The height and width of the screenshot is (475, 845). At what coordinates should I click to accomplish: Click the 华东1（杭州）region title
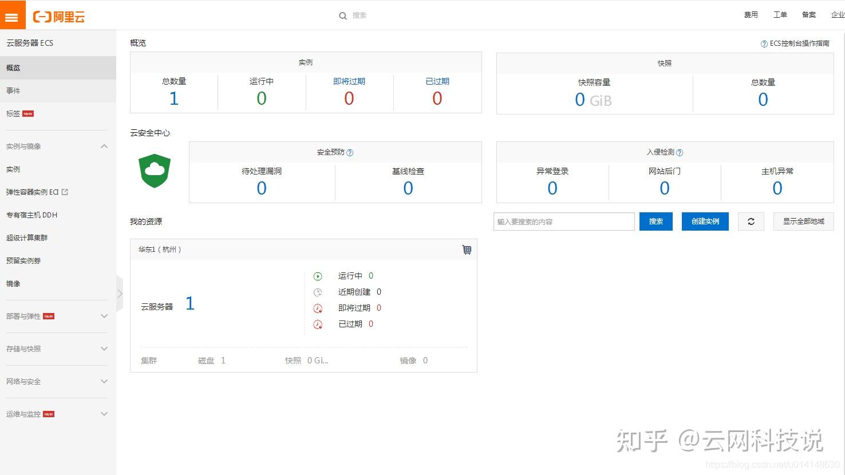[x=160, y=250]
